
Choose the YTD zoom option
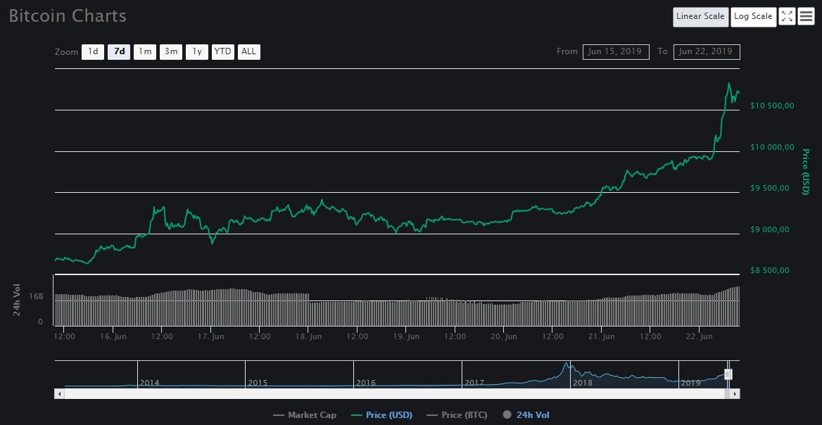coord(223,51)
